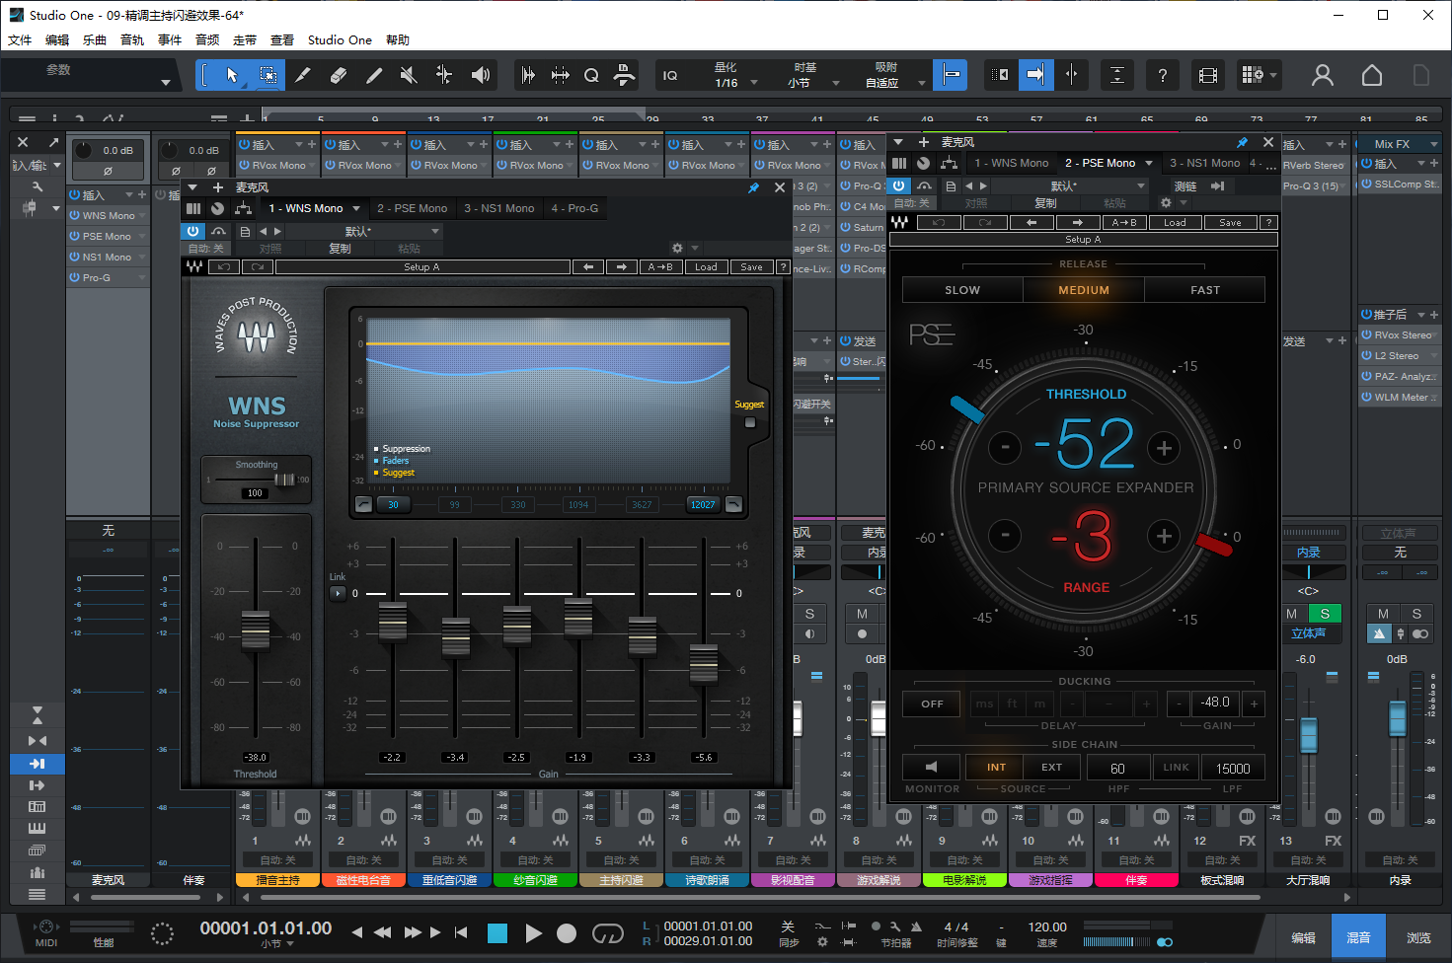The height and width of the screenshot is (963, 1452).
Task: Click the Play button in transport
Action: pyautogui.click(x=533, y=933)
